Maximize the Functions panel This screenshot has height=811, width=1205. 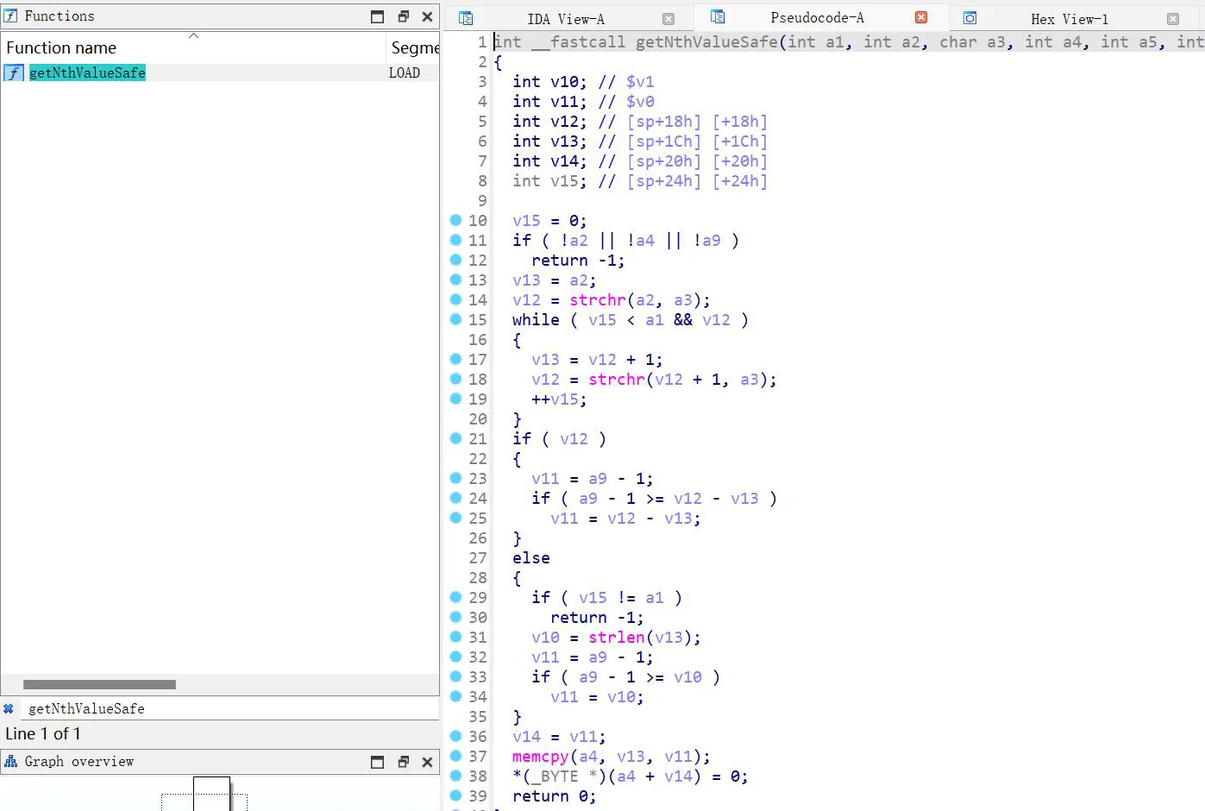pos(377,16)
